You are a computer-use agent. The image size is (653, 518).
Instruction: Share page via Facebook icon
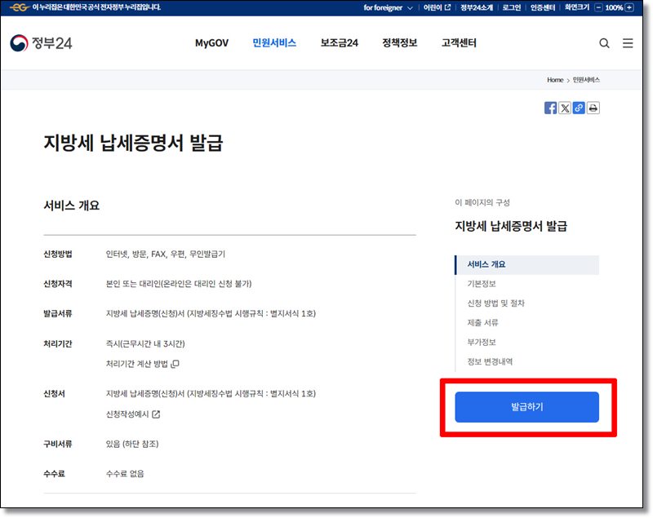550,108
